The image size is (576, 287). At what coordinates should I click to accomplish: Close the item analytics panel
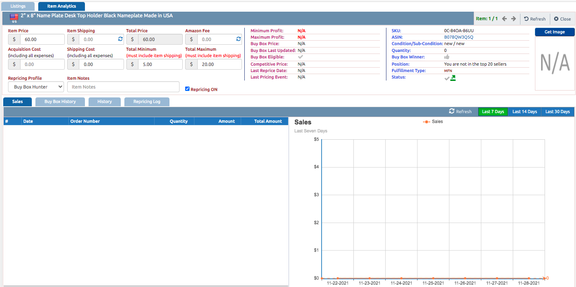click(x=562, y=19)
